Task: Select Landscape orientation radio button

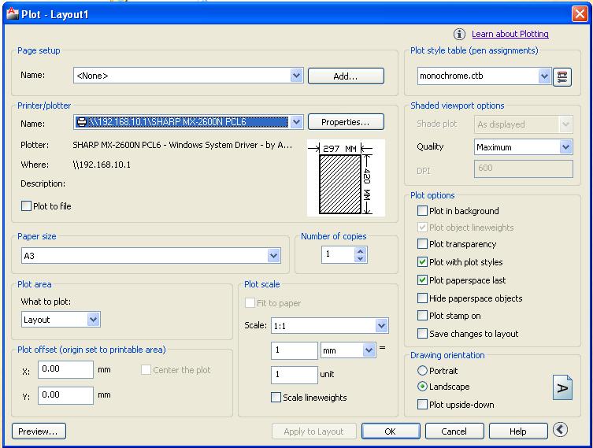Action: [x=422, y=387]
